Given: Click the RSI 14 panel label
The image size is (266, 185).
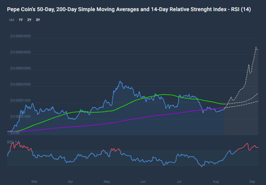Looking at the screenshot, I should click(x=13, y=142).
